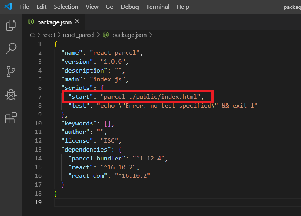Open the Explorer view in activity bar

point(11,25)
